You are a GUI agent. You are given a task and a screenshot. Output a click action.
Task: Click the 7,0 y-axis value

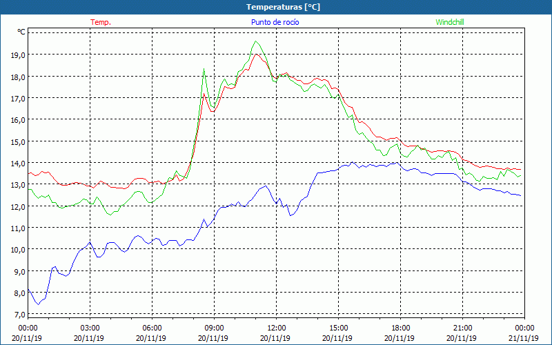(x=21, y=315)
